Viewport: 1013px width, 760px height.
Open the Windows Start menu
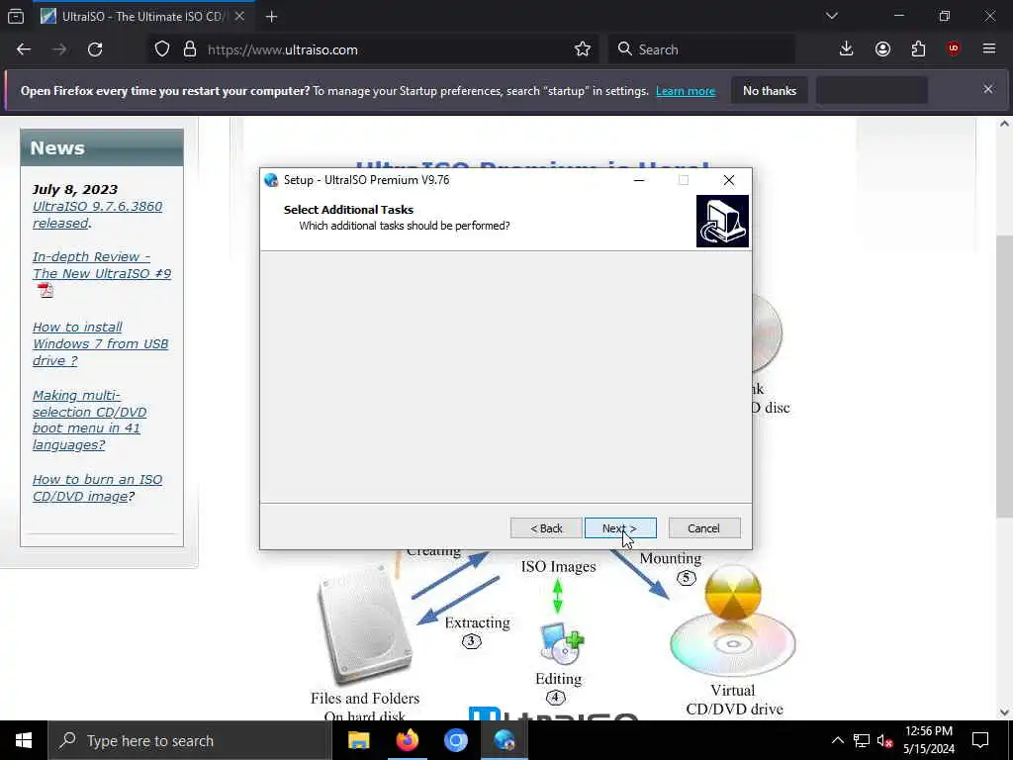coord(24,740)
